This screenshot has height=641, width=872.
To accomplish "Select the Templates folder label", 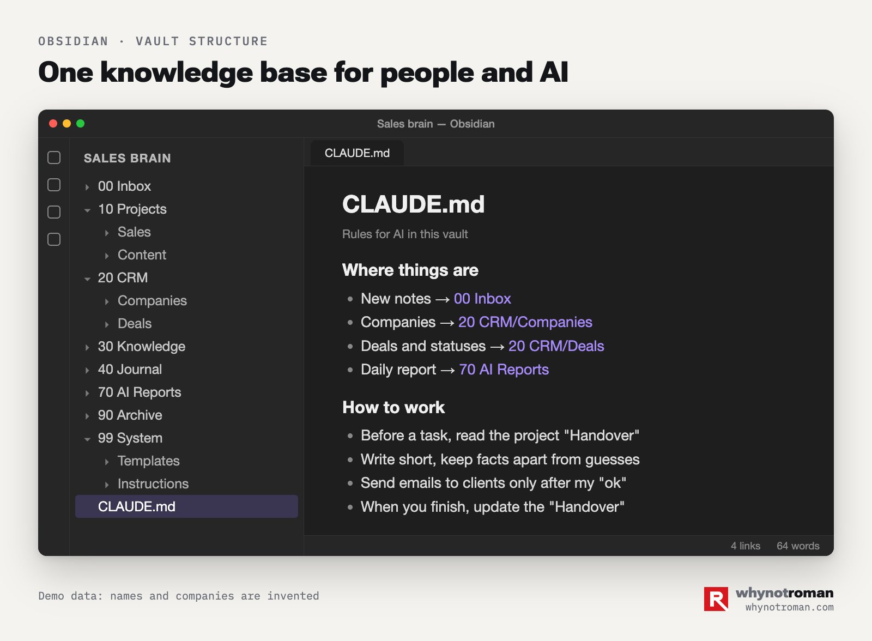I will coord(149,461).
